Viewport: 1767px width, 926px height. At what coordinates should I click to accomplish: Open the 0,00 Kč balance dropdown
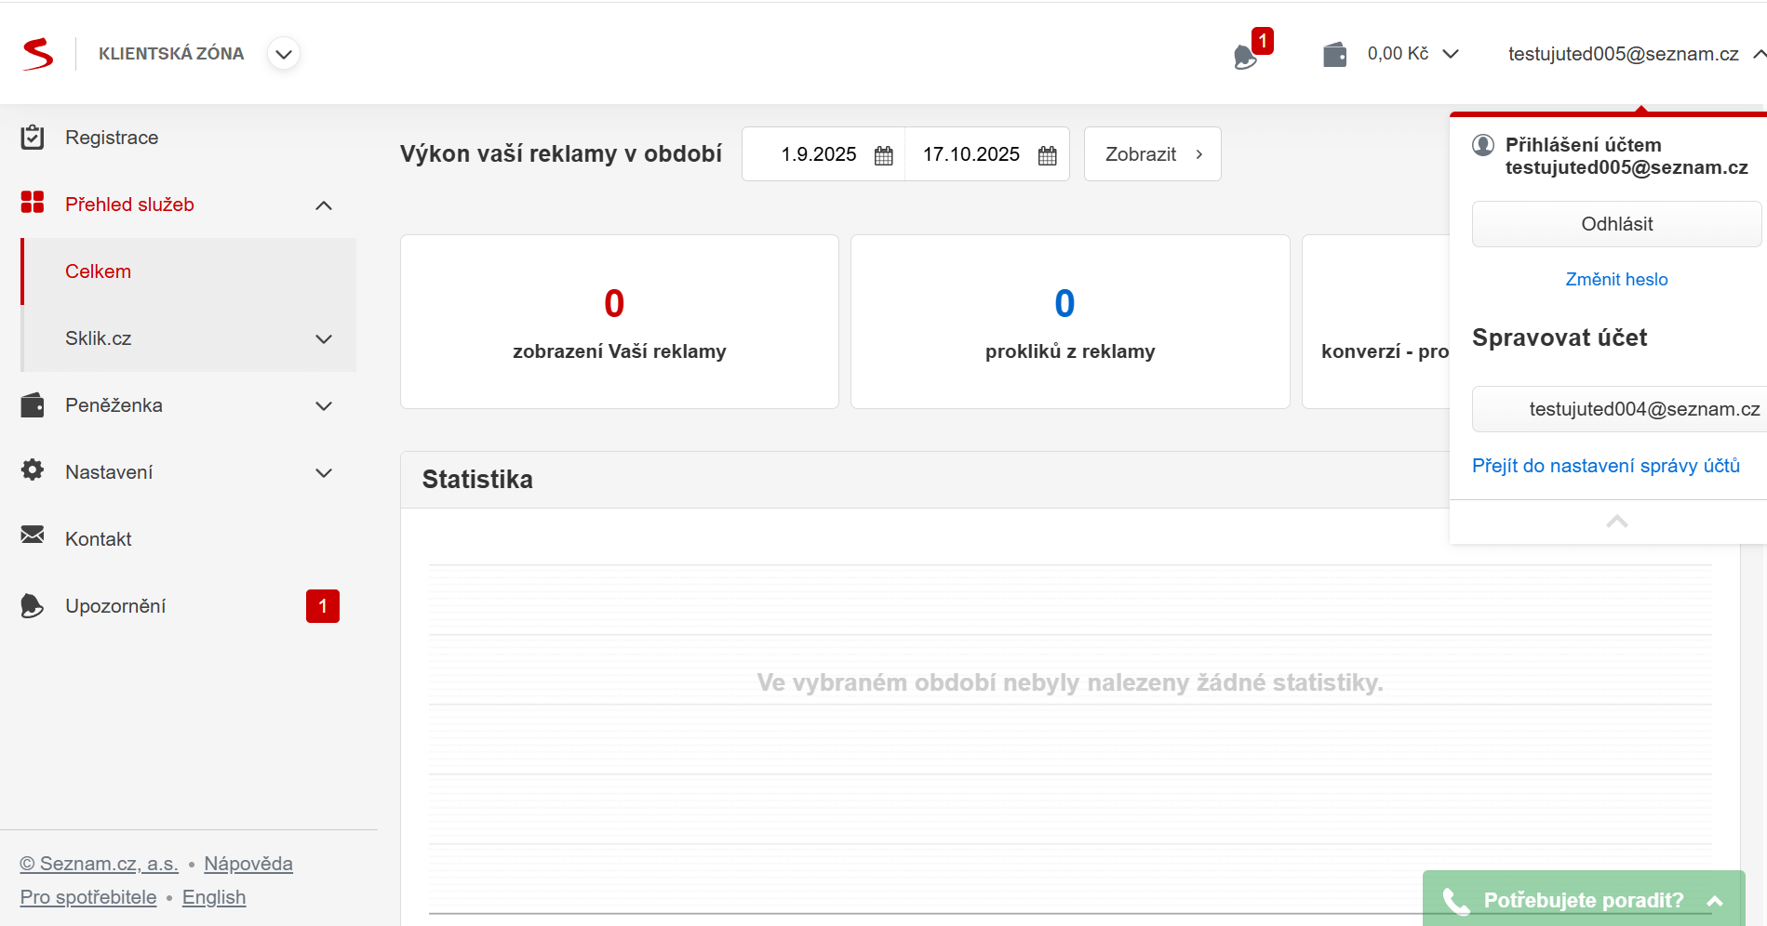1412,54
